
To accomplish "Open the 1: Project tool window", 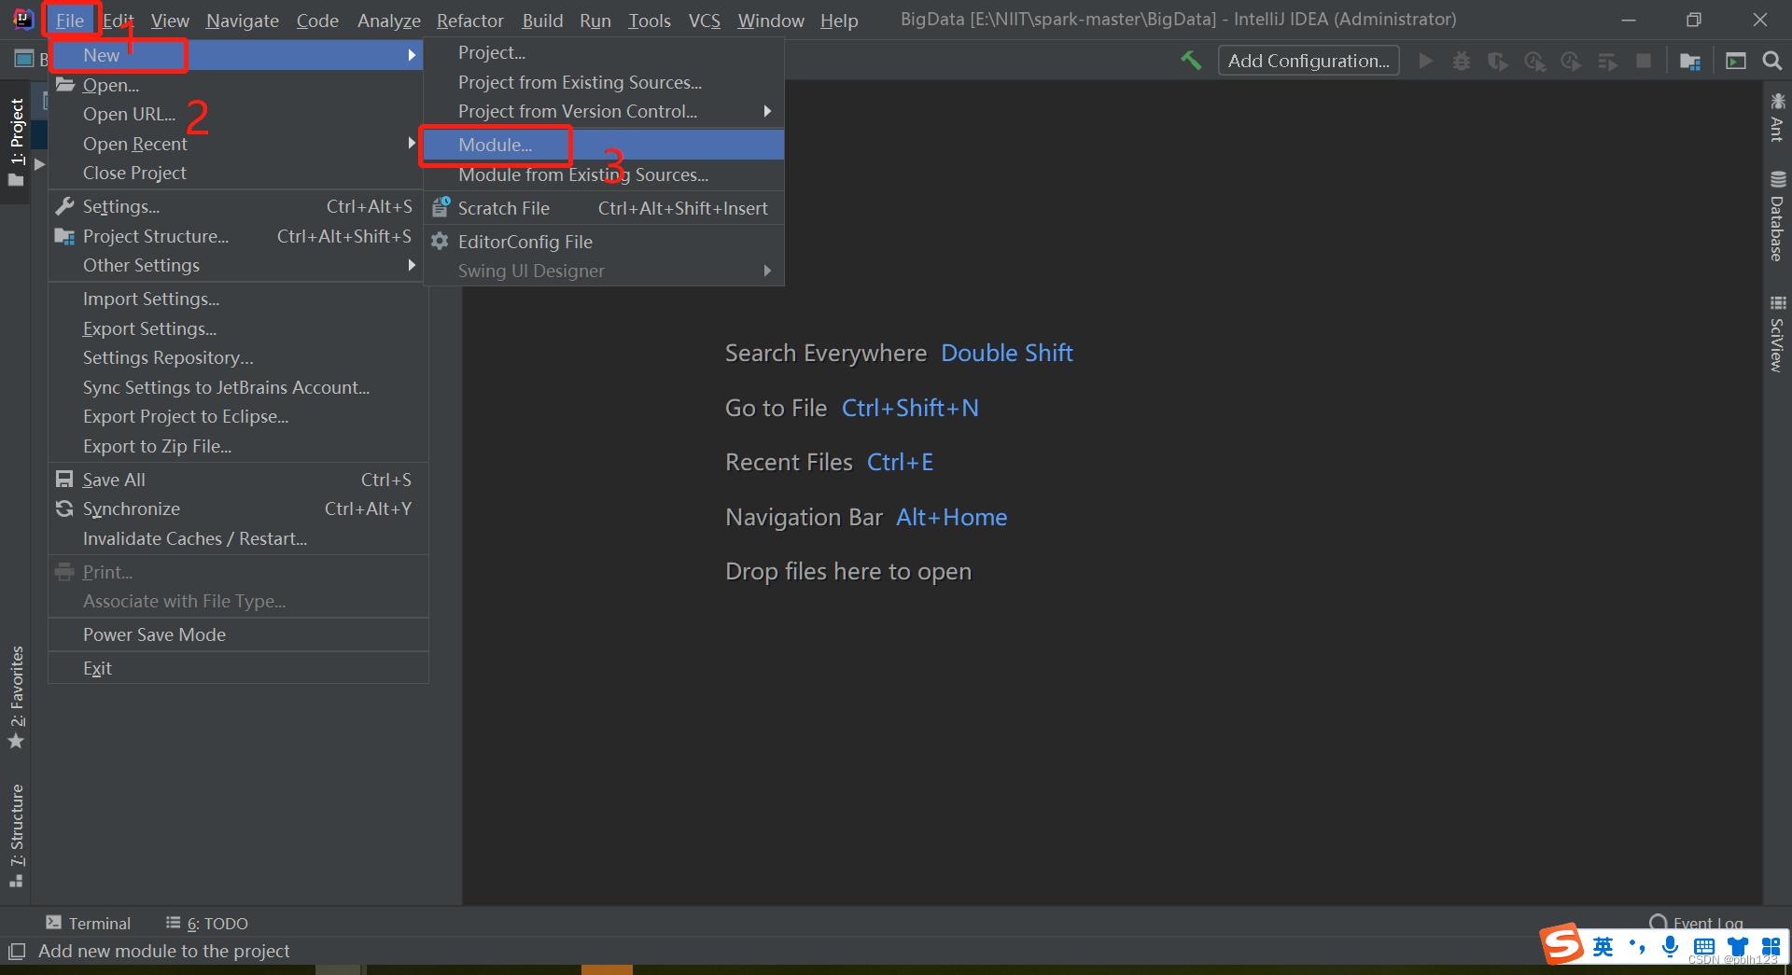I will 17,142.
